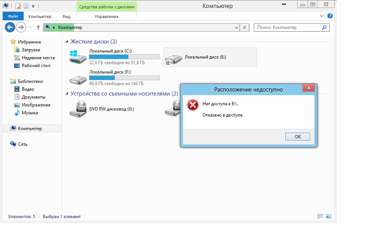The width and height of the screenshot is (378, 236).
Task: Select 'Средства работы с дисками' contextual tab
Action: coord(107,7)
